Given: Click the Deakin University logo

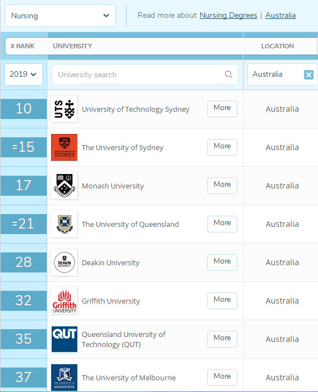Looking at the screenshot, I should [64, 262].
